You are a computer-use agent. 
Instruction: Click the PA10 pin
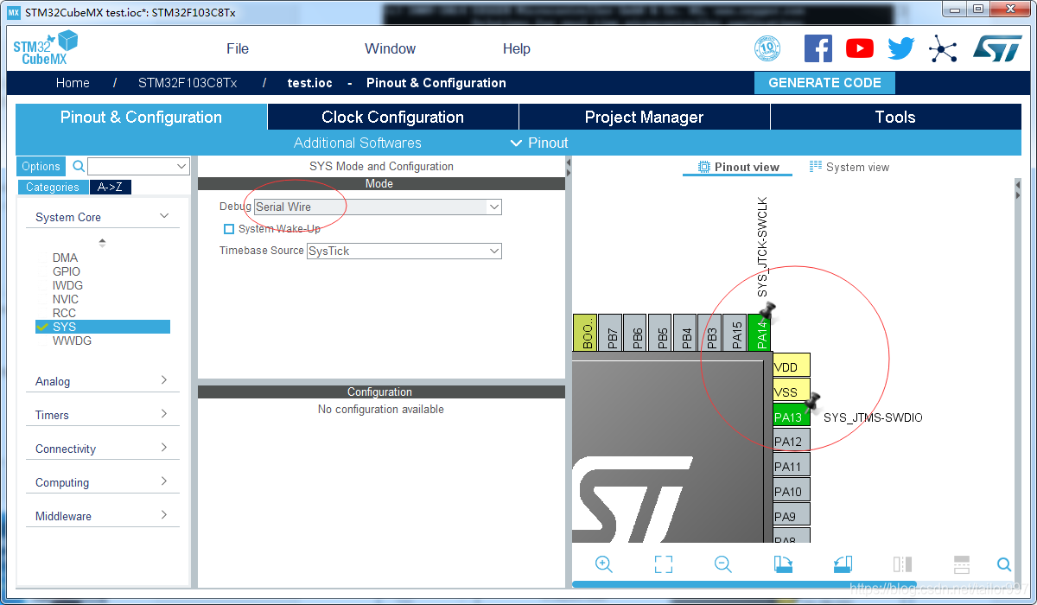792,492
